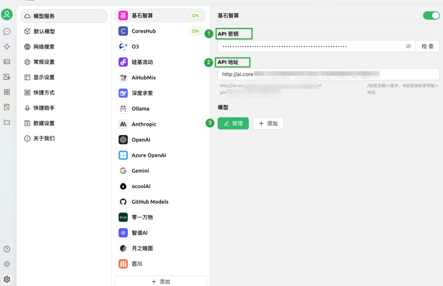Viewport: 443px width, 286px height.
Task: Click the ON badge beside CoresHub
Action: click(x=195, y=31)
